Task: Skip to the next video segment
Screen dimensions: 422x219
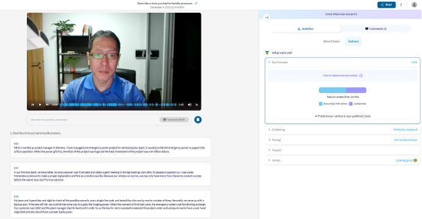Action: [48, 105]
